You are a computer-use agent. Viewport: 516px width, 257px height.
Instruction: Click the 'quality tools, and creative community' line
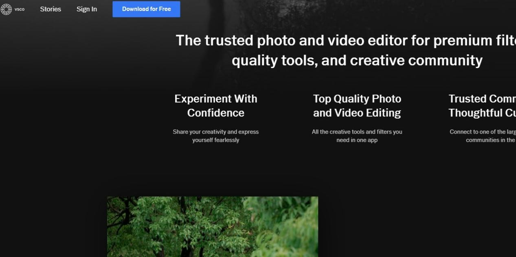[x=357, y=60]
